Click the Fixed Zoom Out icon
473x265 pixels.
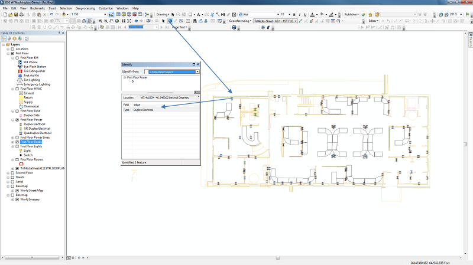pyautogui.click(x=129, y=21)
